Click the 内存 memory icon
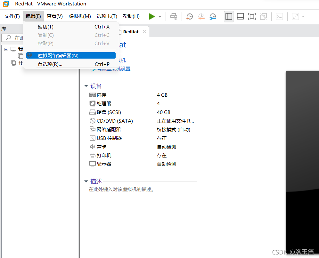The height and width of the screenshot is (258, 319). (x=92, y=95)
